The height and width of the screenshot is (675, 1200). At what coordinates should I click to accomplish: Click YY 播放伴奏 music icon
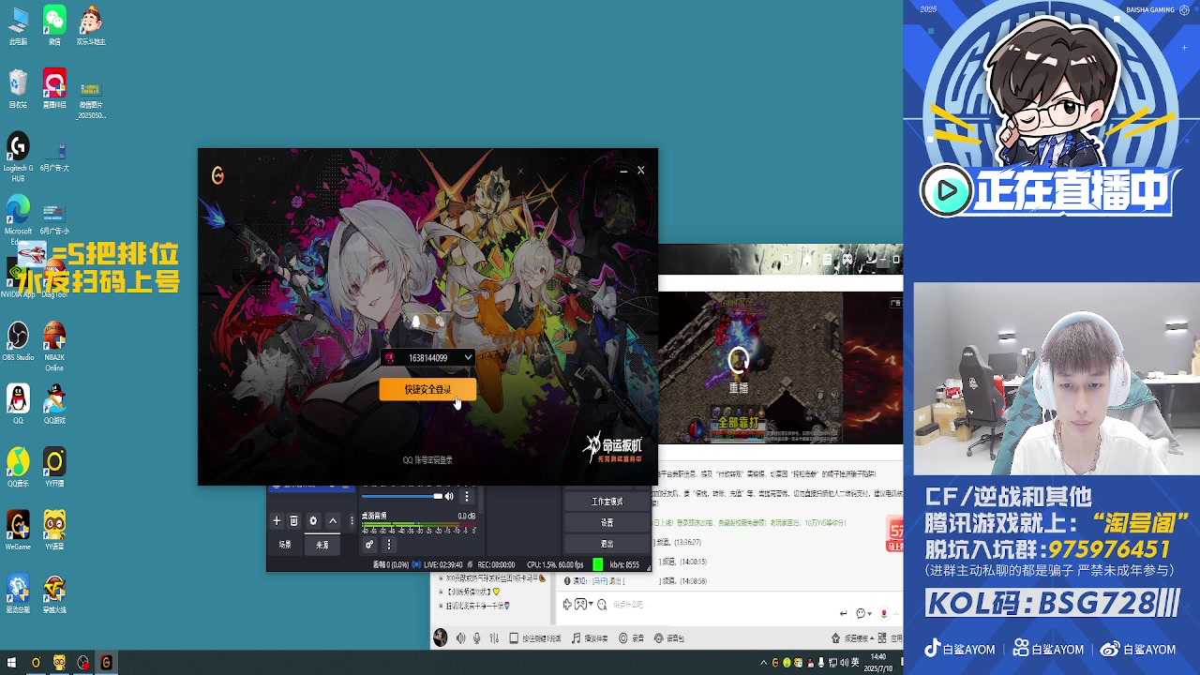590,638
